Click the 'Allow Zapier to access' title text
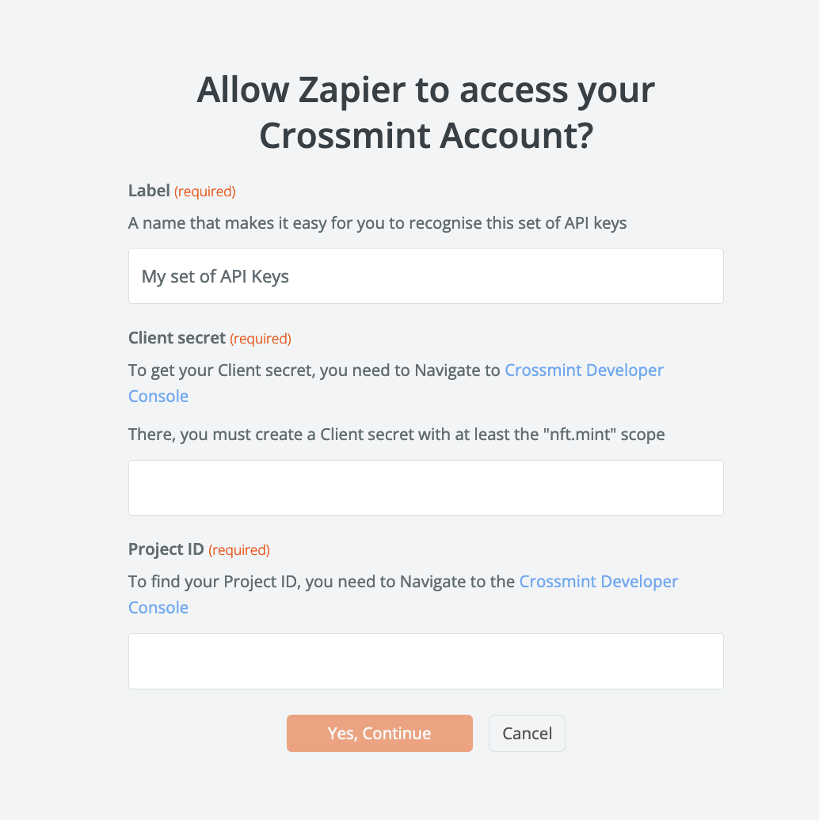This screenshot has height=820, width=819. pyautogui.click(x=425, y=89)
